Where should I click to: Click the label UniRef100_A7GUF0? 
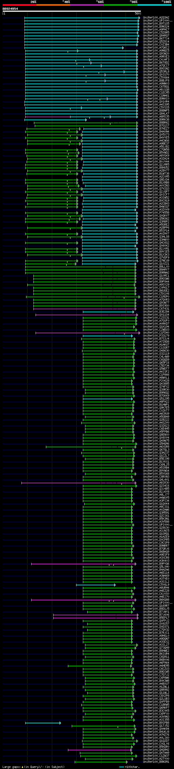pyautogui.click(x=156, y=321)
